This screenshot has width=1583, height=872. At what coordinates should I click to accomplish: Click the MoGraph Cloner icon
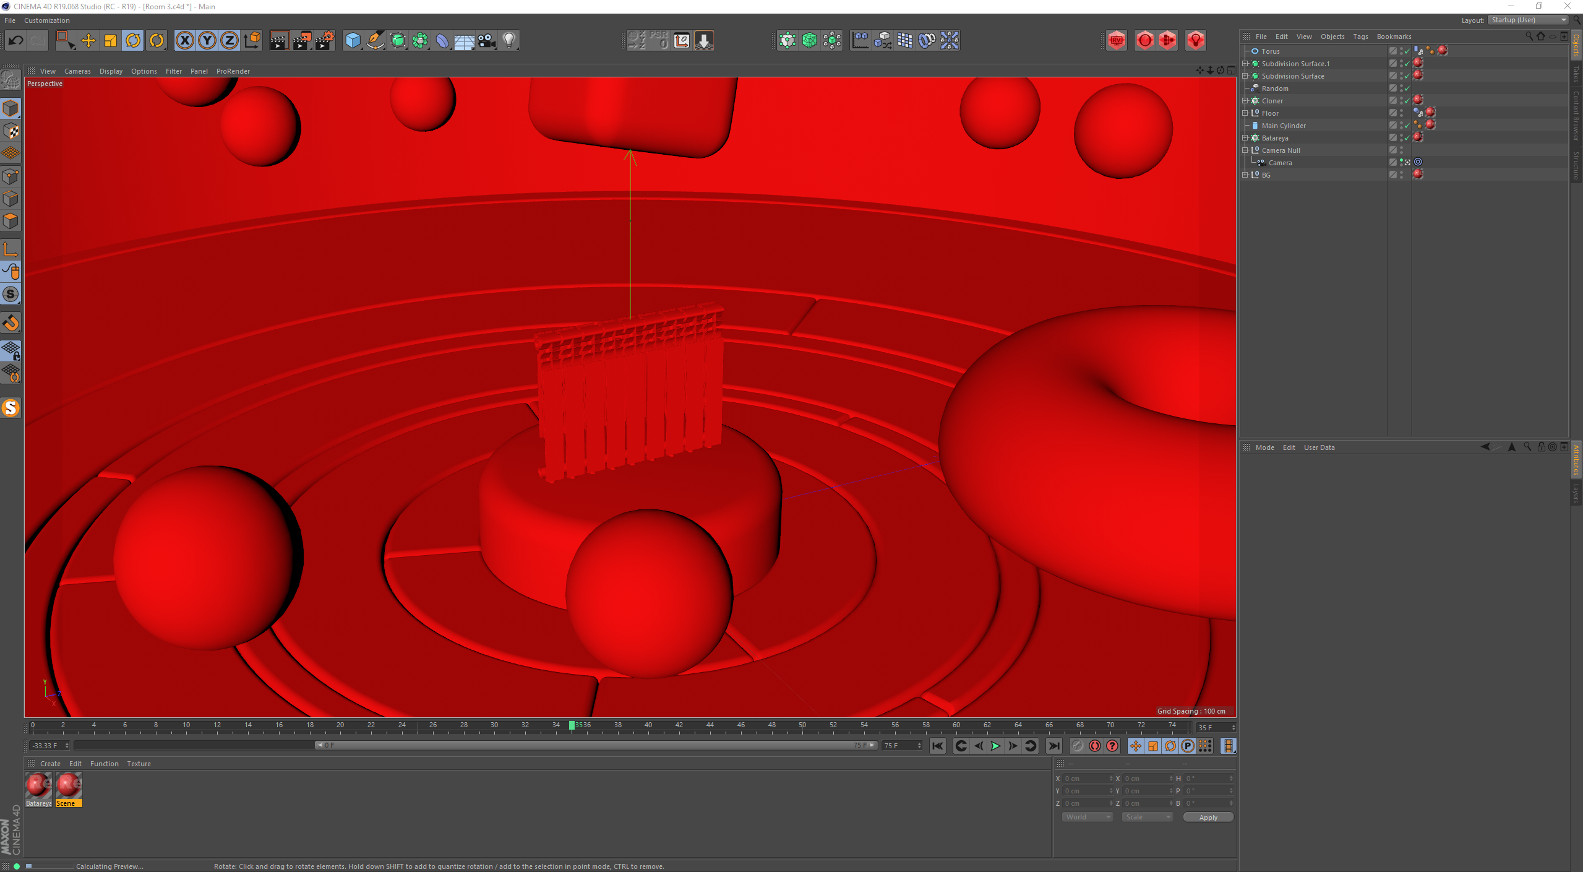coord(787,41)
